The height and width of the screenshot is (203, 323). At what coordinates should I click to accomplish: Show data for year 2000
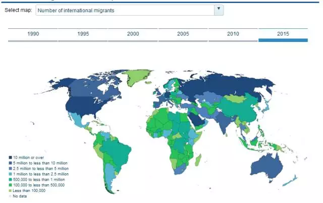[133, 34]
